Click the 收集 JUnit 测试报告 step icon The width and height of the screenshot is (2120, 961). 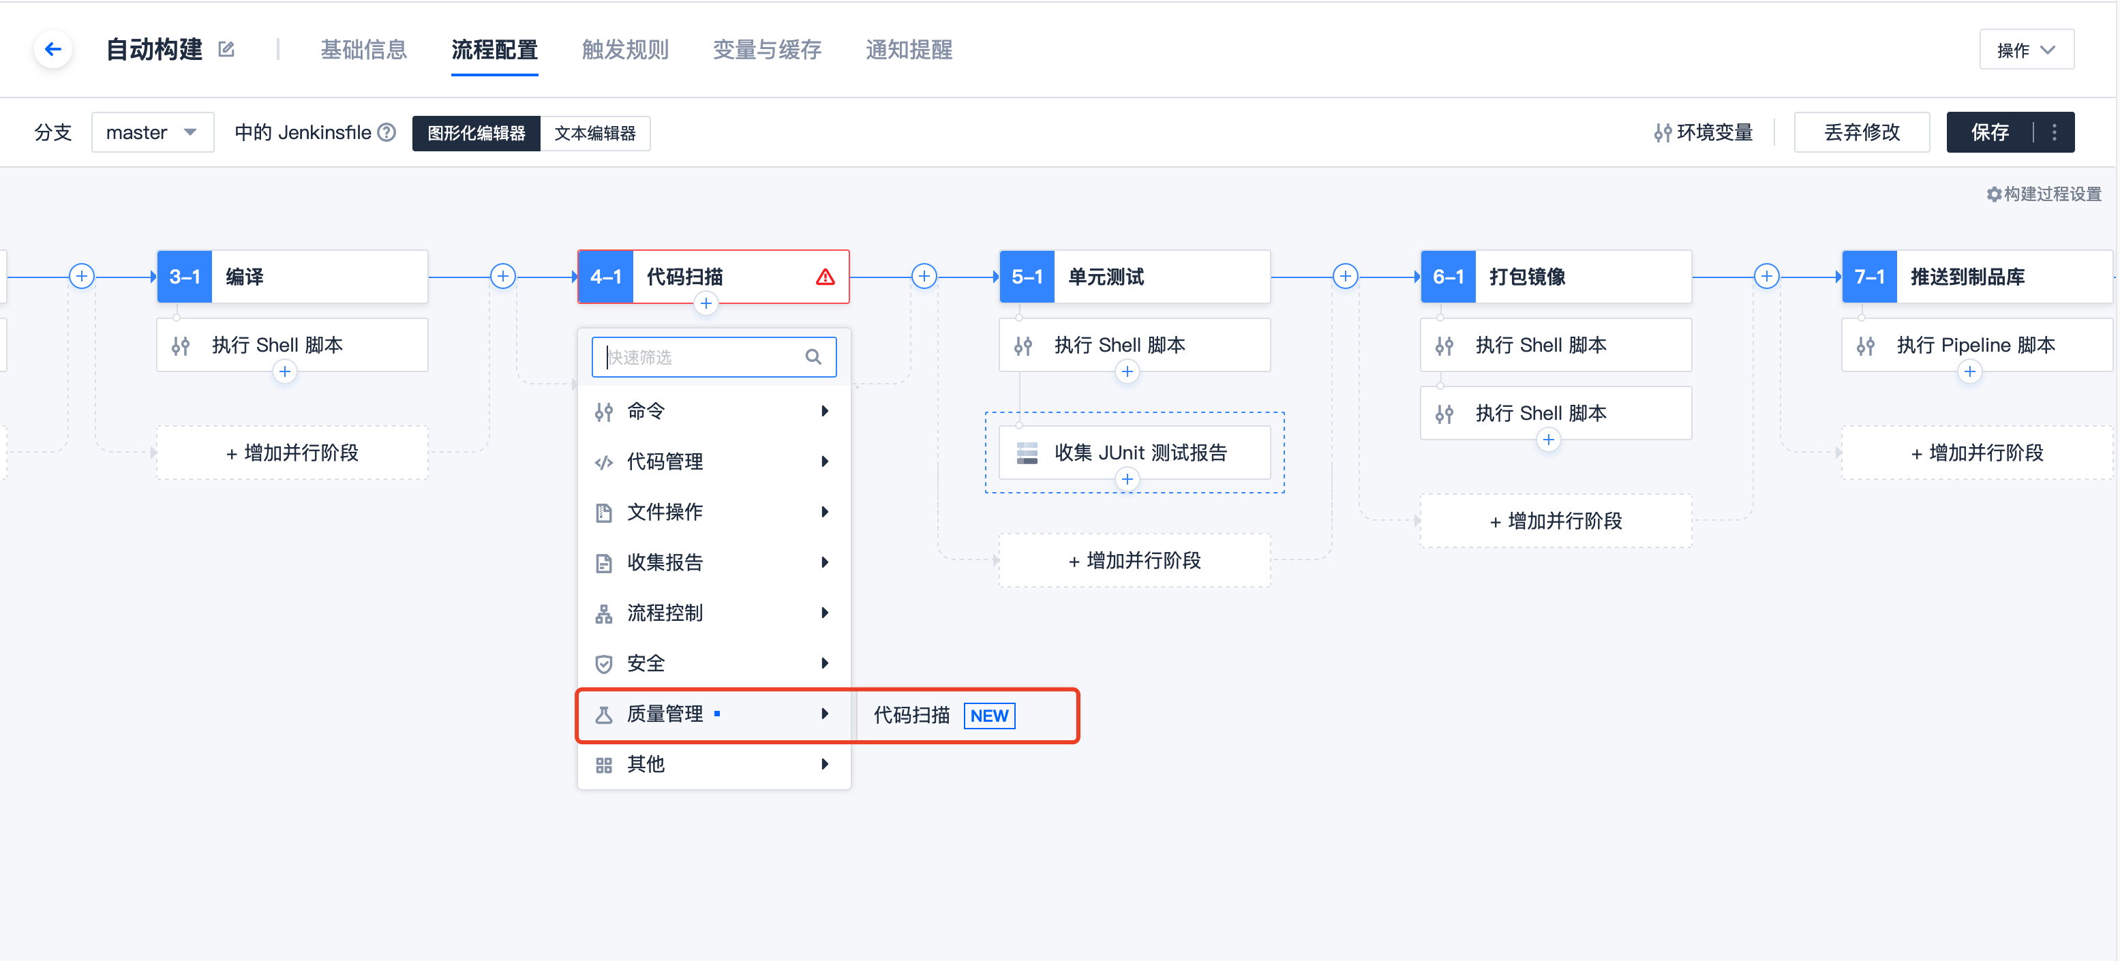[1027, 453]
